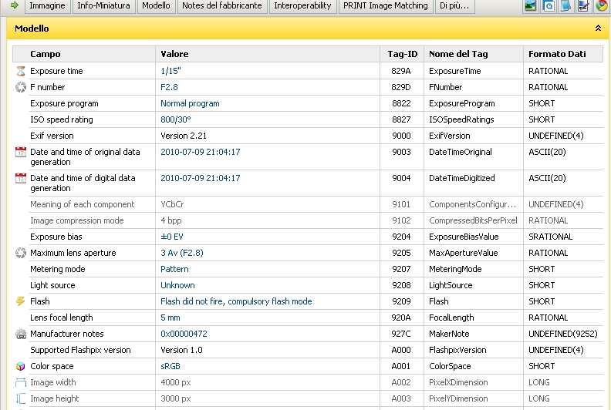The width and height of the screenshot is (611, 410).
Task: Click the Manufacturer notes value 0x00000472
Action: [x=184, y=334]
